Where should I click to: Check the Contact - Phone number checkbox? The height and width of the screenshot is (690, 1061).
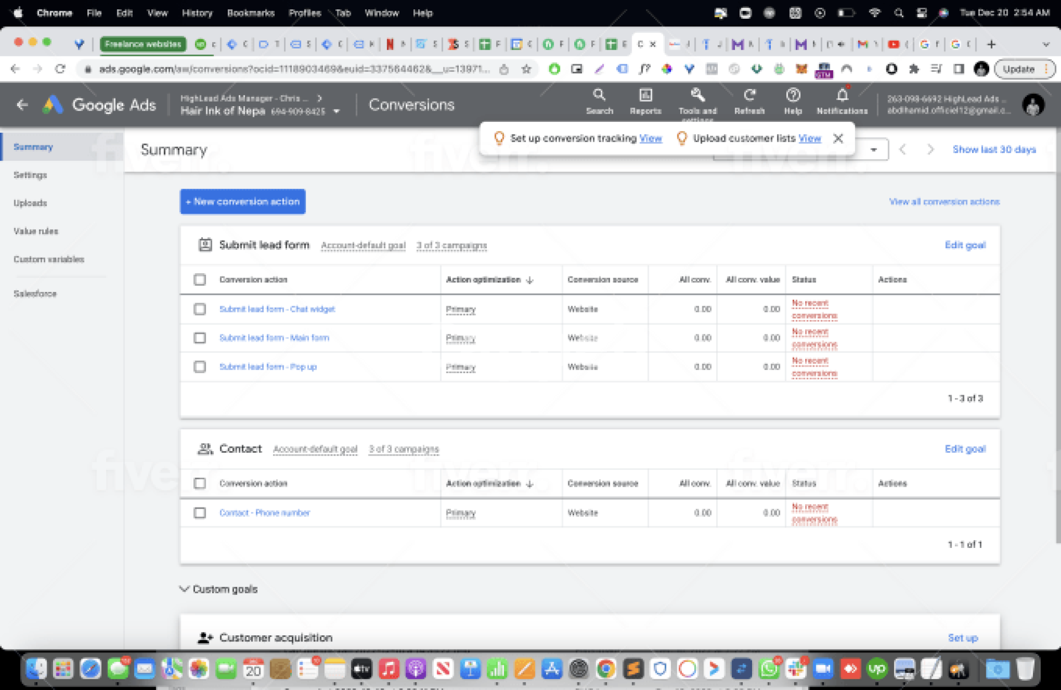pyautogui.click(x=199, y=513)
